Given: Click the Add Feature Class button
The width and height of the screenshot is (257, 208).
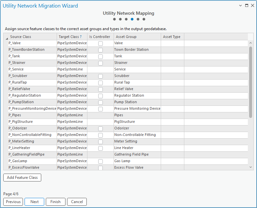Looking at the screenshot, I should coord(22,178).
